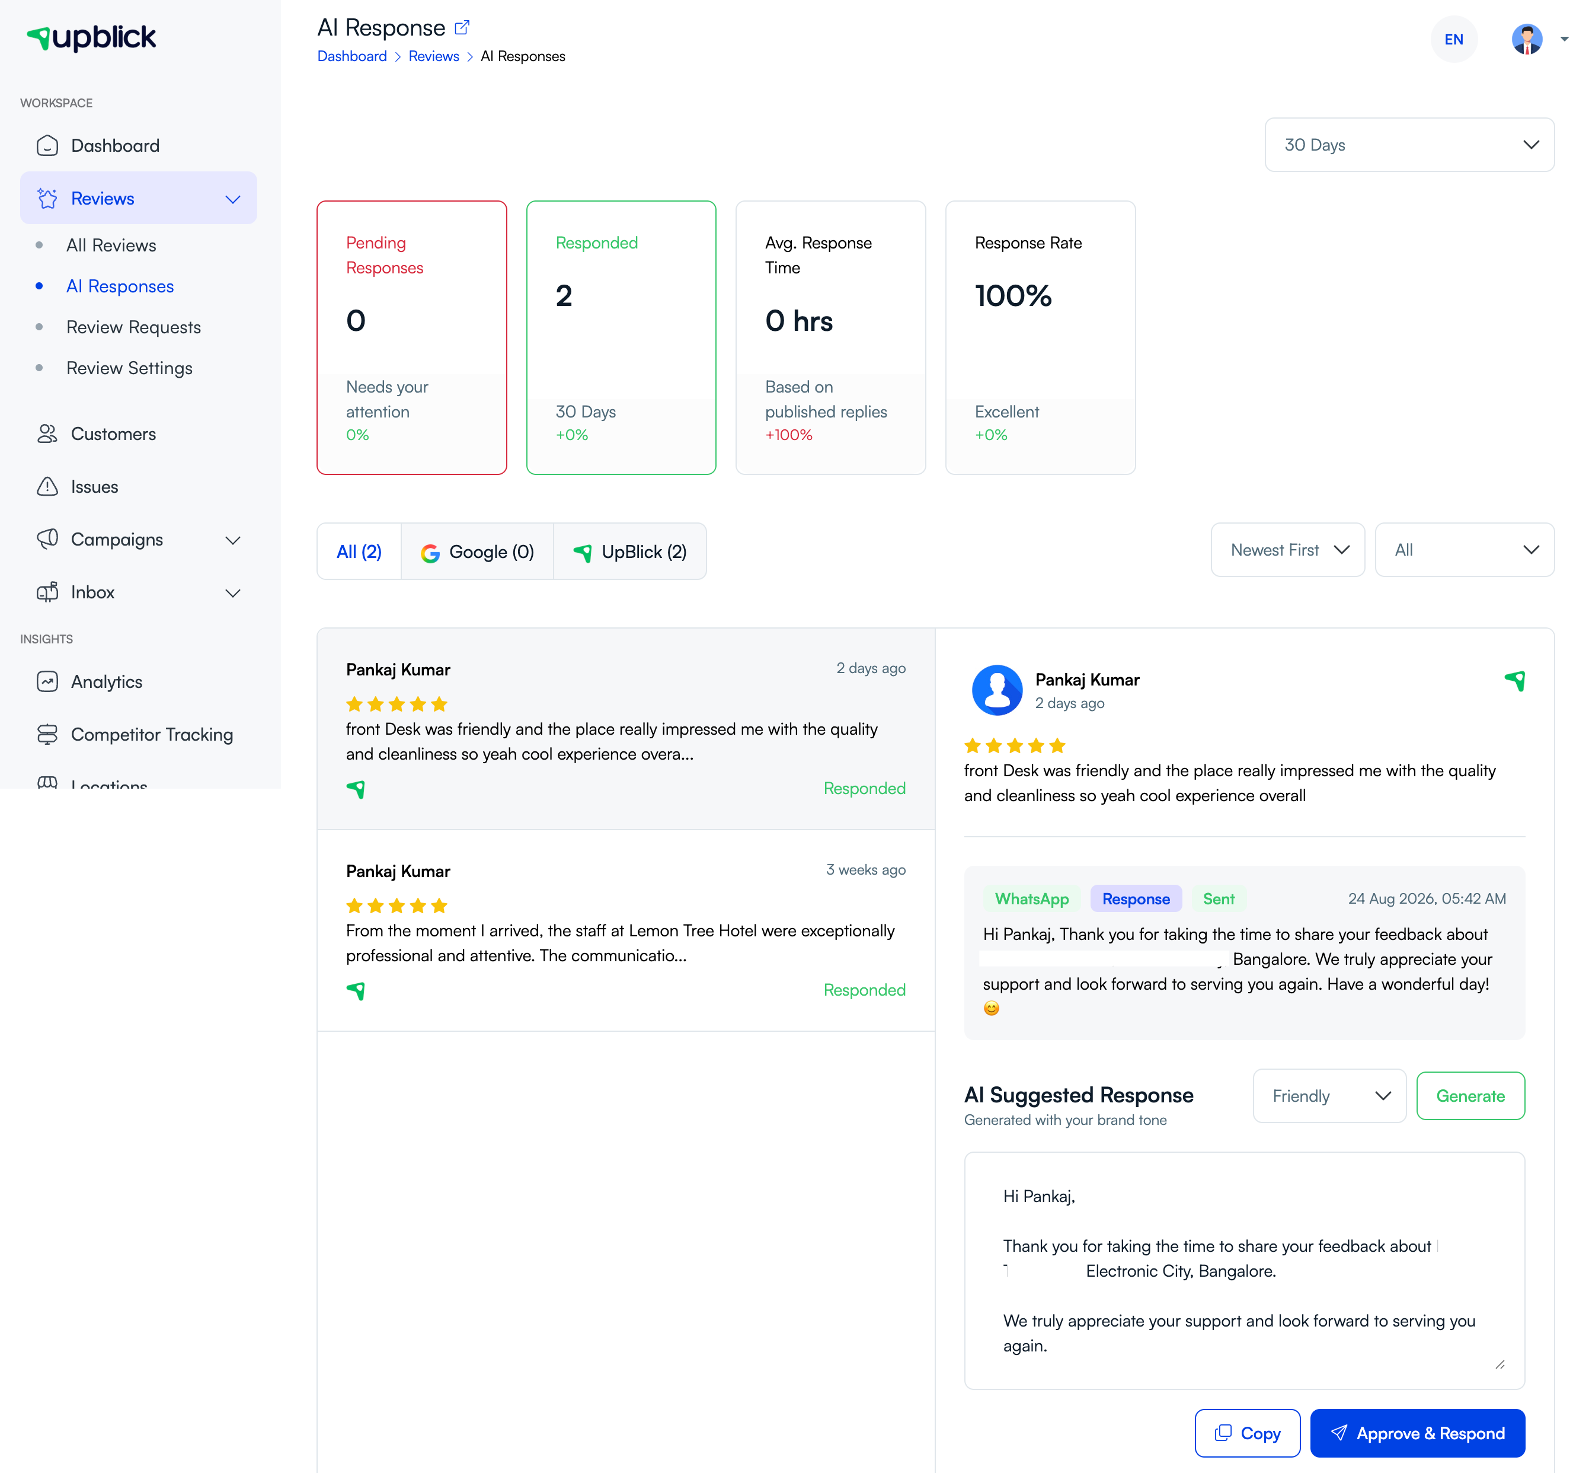The width and height of the screenshot is (1573, 1473).
Task: Click the user avatar in the header
Action: click(x=1526, y=39)
